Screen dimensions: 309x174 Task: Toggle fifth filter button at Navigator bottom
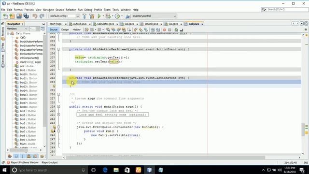[35, 156]
